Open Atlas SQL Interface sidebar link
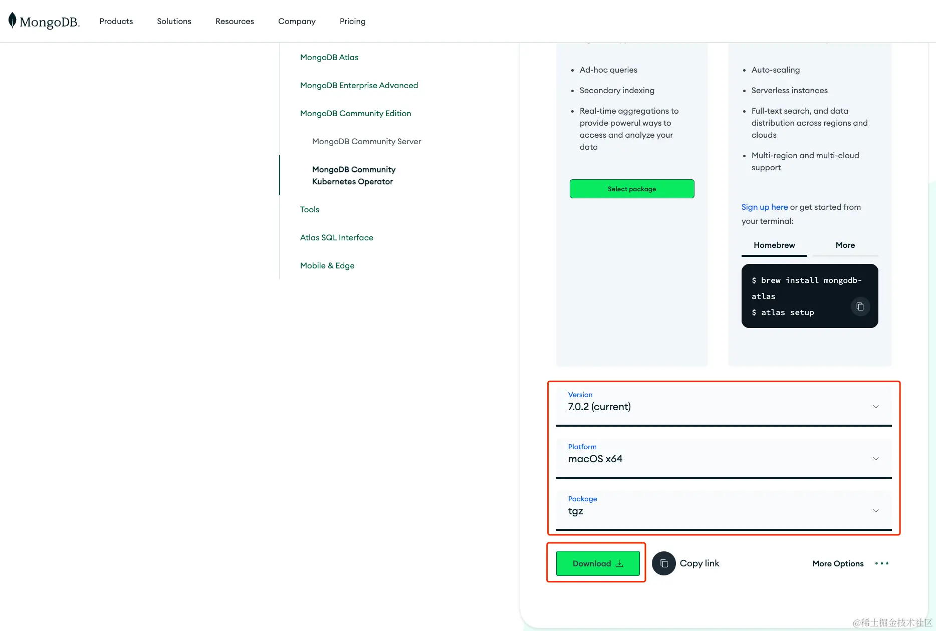 click(337, 237)
